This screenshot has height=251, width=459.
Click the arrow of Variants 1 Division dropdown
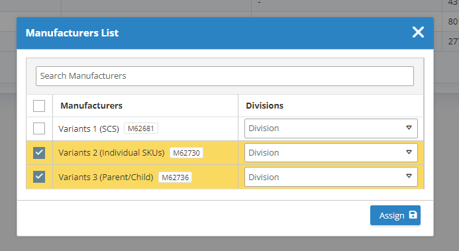tap(409, 128)
